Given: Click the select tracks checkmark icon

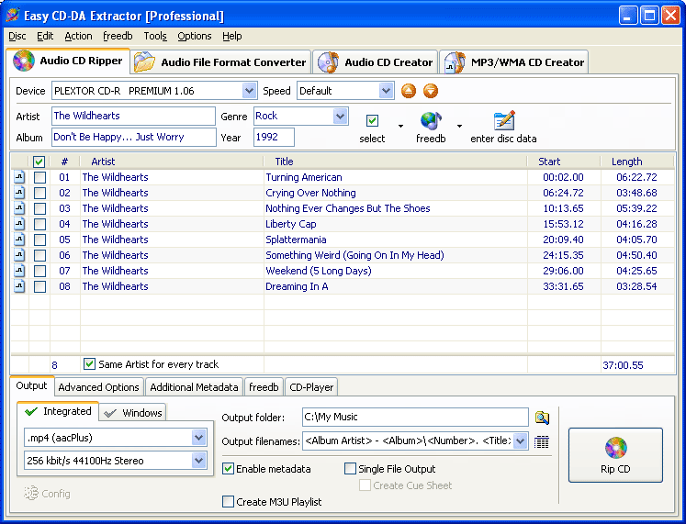Looking at the screenshot, I should pos(372,121).
